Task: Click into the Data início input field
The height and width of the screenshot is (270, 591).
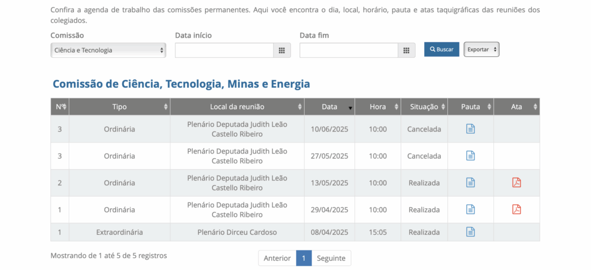Action: point(224,50)
